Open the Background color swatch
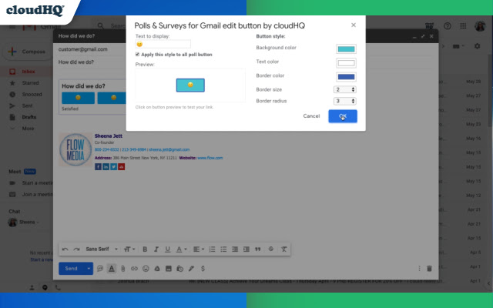The image size is (493, 308). pos(346,49)
